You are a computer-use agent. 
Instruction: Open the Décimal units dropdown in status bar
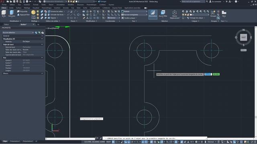click(212, 142)
